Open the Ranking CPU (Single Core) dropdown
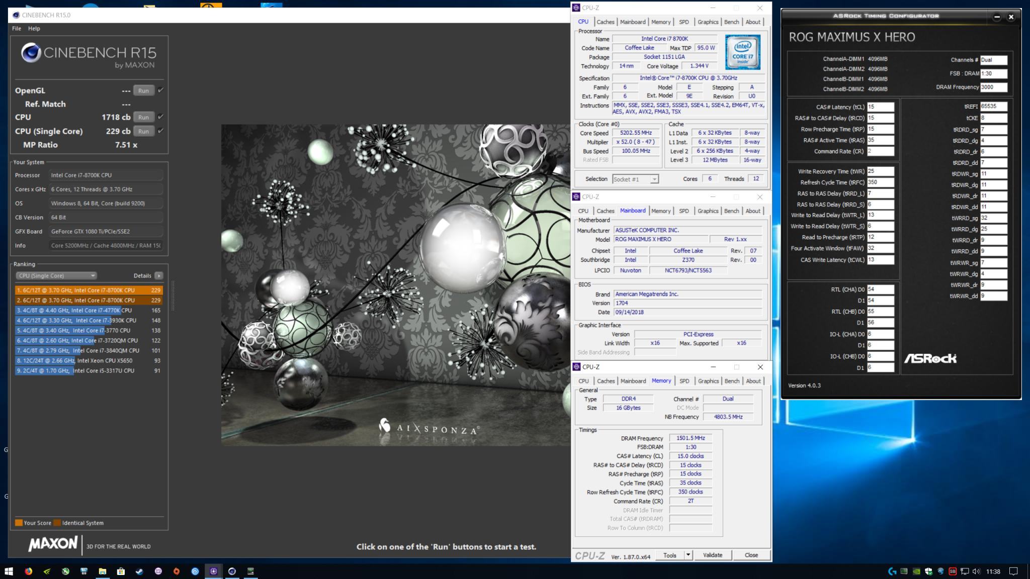Image resolution: width=1030 pixels, height=579 pixels. point(56,275)
